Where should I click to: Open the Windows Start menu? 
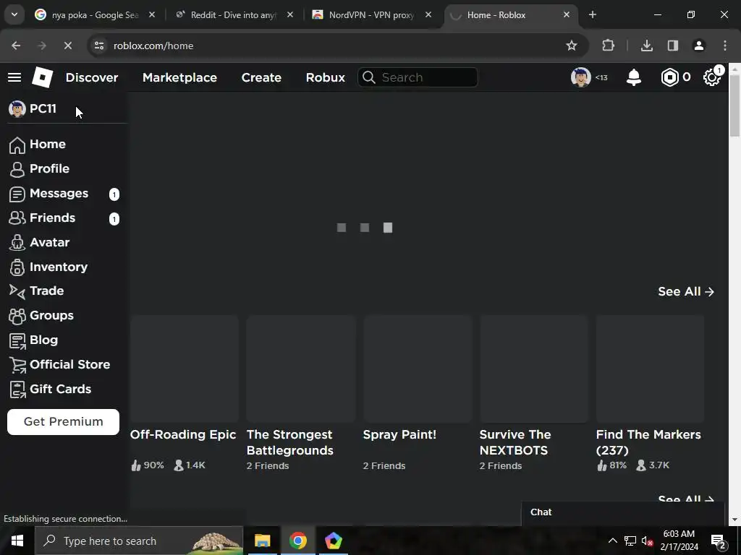coord(17,541)
